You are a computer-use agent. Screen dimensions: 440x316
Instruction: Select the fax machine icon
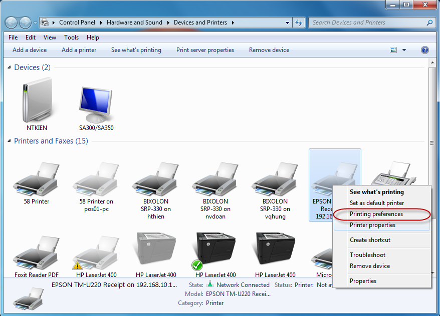tap(394, 173)
